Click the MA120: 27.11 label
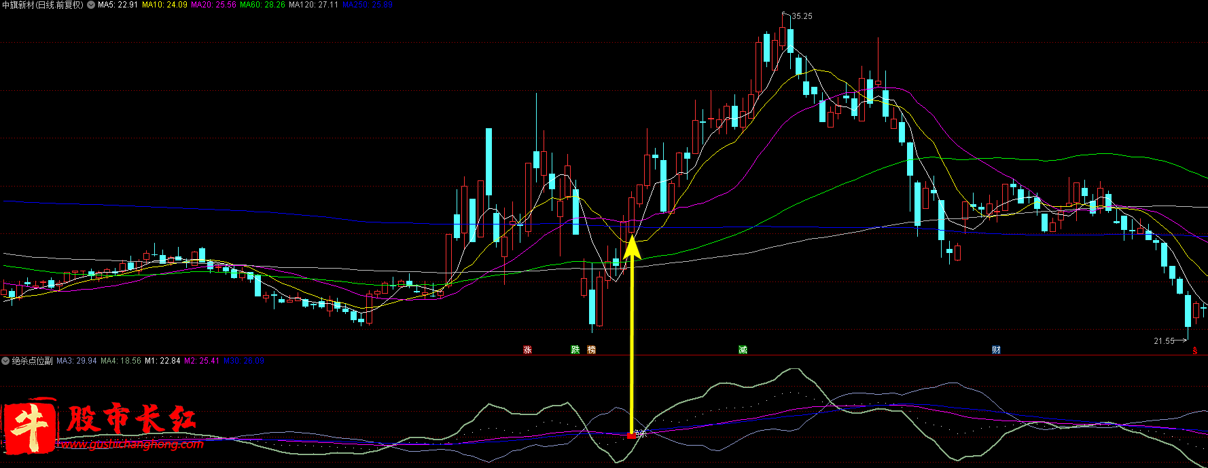 (313, 5)
